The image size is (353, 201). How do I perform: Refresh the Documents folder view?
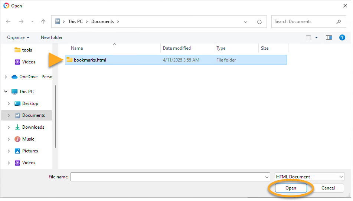(x=259, y=22)
